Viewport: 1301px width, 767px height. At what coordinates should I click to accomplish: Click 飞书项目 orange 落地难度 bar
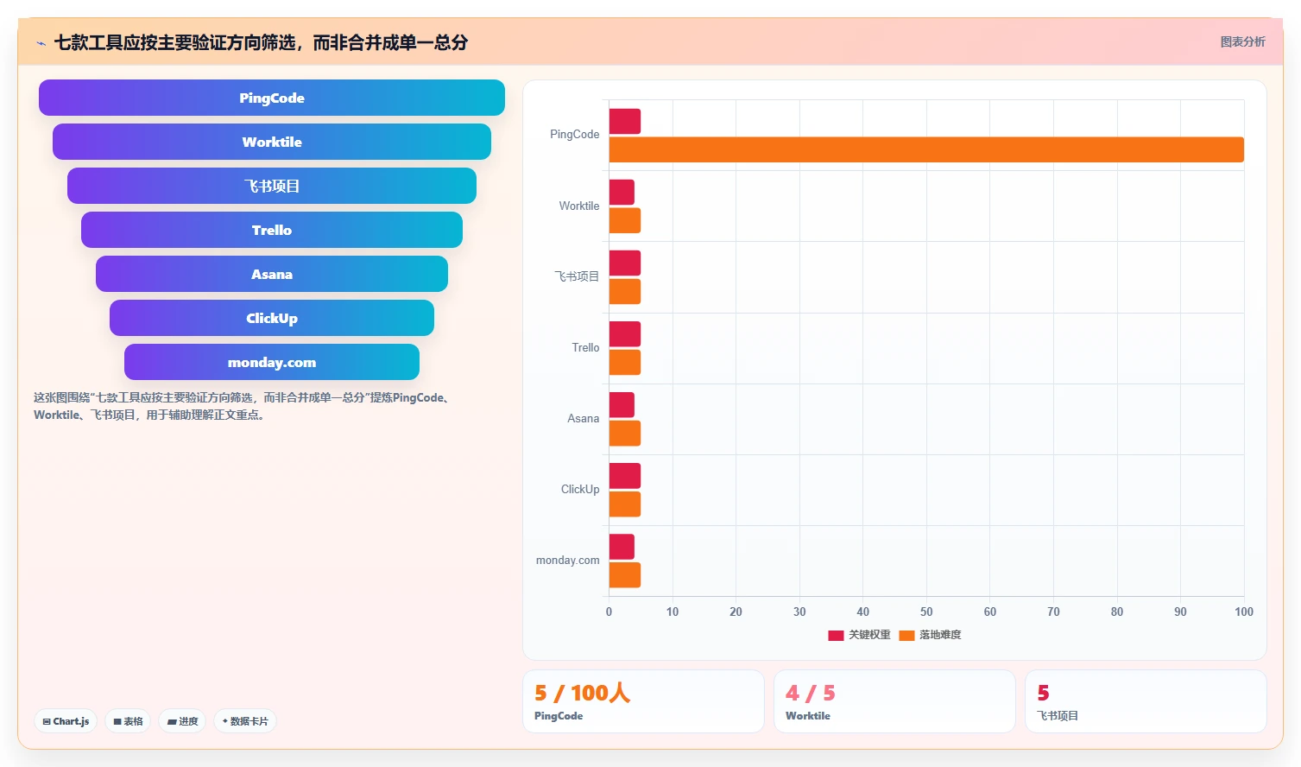pyautogui.click(x=625, y=291)
